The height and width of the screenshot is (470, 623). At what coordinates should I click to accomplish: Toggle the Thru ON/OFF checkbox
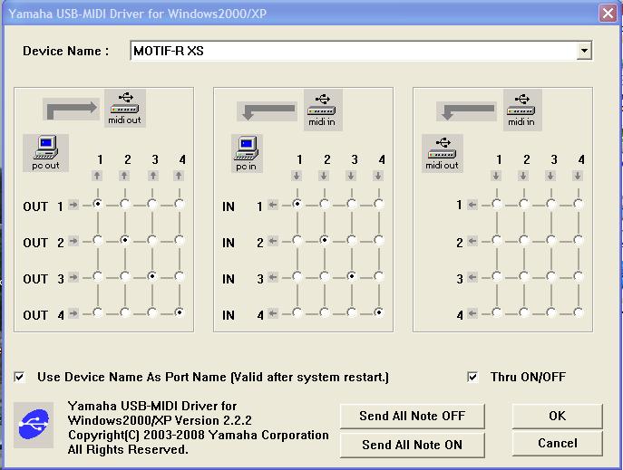click(x=472, y=377)
